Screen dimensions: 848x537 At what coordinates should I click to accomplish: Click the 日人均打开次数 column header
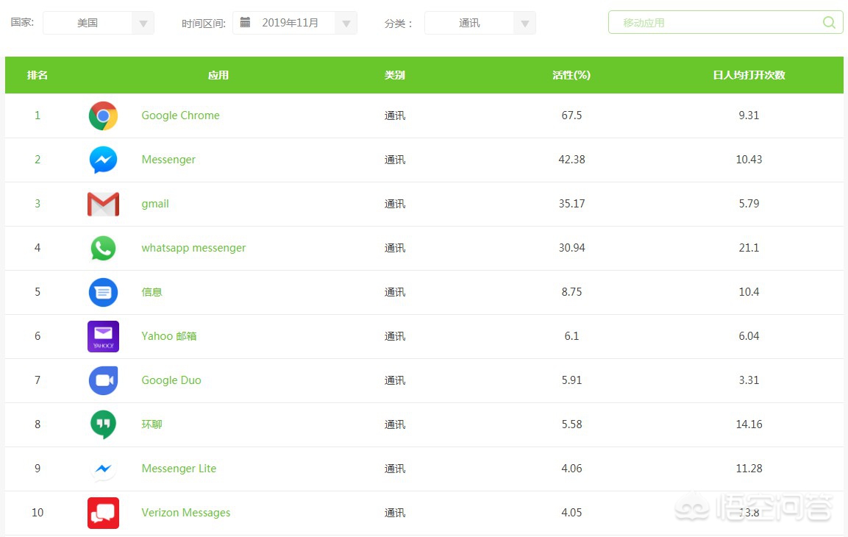coord(749,75)
